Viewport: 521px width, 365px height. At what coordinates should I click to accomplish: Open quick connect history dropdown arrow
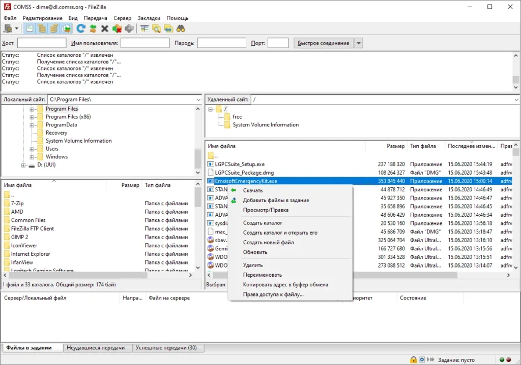(359, 43)
